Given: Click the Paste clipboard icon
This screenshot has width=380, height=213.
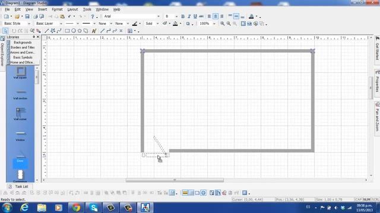Looking at the screenshot, I should click(x=62, y=17).
